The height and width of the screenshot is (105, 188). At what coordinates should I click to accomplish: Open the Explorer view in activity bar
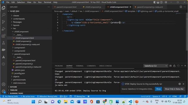(4, 8)
